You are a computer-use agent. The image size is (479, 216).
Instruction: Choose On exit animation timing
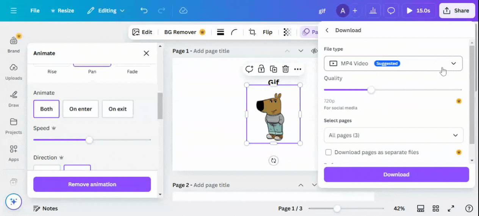(x=117, y=109)
